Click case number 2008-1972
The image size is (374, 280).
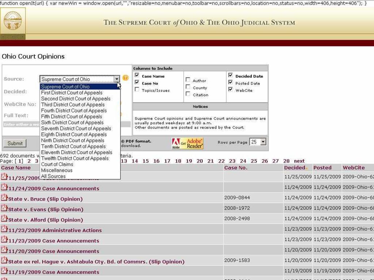(237, 208)
